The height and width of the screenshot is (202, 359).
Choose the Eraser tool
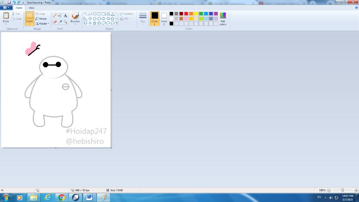55,22
